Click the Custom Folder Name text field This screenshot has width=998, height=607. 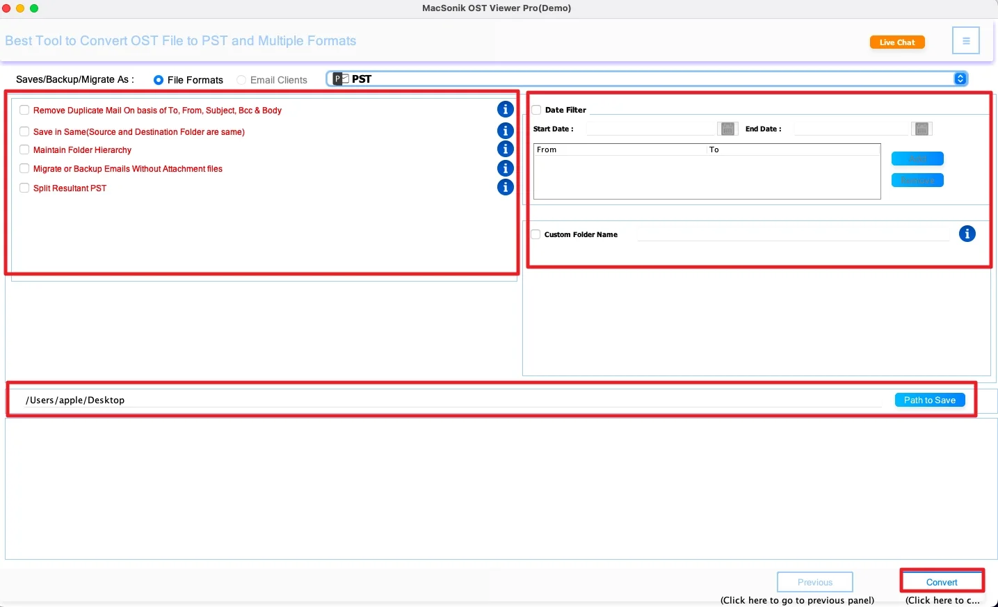794,234
